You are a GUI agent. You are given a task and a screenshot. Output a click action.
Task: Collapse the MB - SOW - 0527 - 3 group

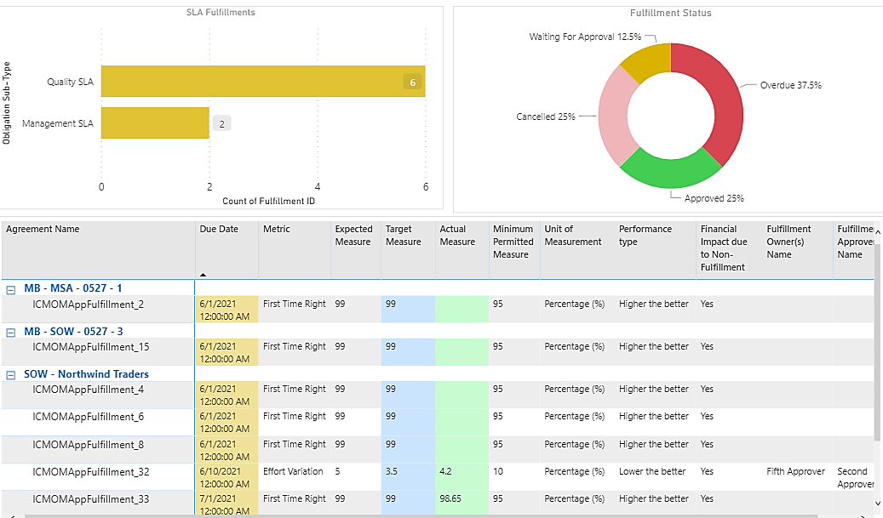pos(11,332)
